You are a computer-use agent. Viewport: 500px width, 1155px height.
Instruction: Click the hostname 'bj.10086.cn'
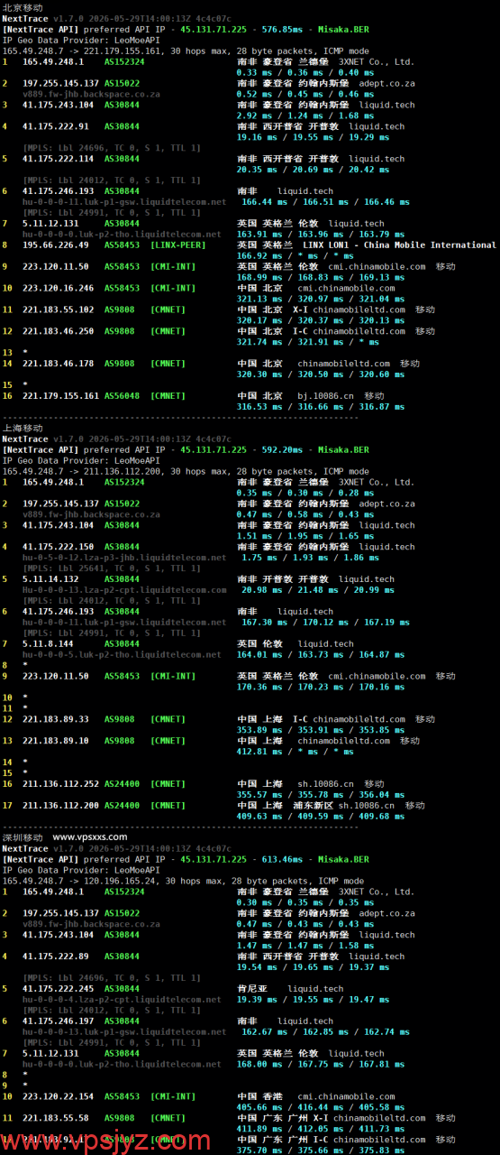(326, 396)
